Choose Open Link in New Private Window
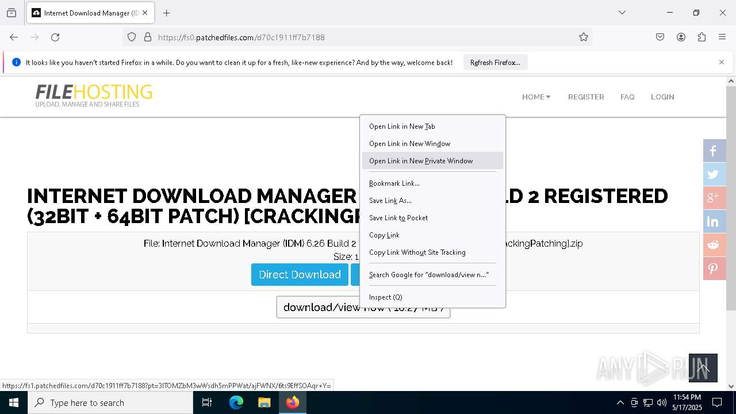Image resolution: width=736 pixels, height=414 pixels. pos(432,161)
